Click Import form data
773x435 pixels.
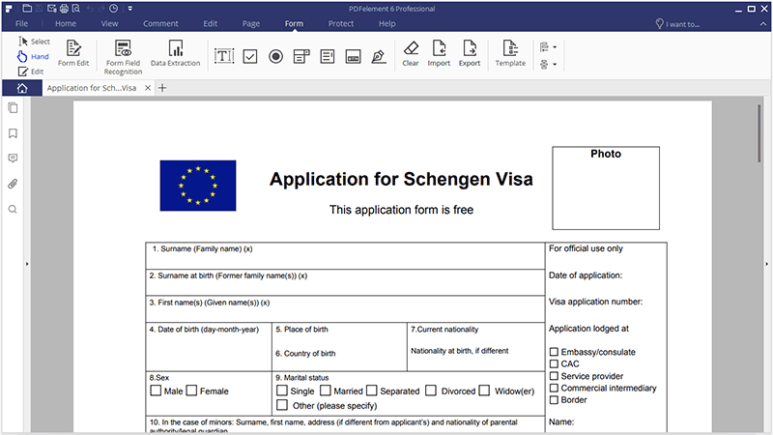(439, 53)
